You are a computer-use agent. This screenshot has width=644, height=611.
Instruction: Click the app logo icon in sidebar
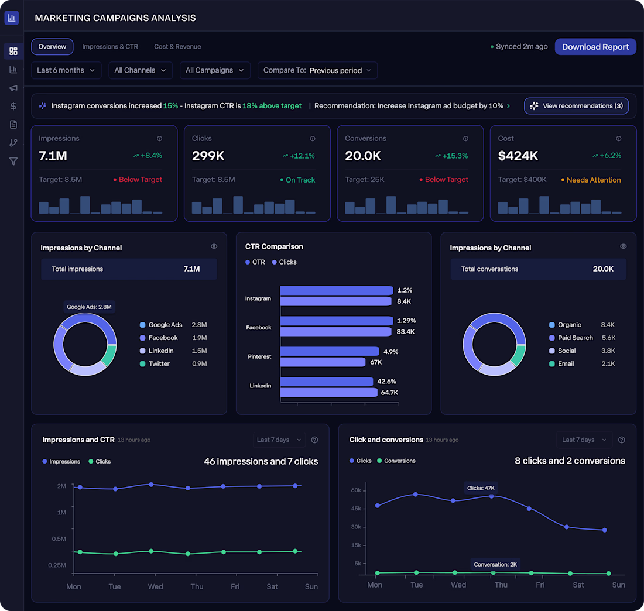tap(12, 18)
